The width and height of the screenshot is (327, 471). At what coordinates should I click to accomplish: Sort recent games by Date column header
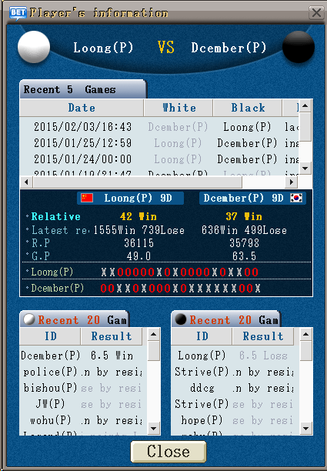point(82,108)
